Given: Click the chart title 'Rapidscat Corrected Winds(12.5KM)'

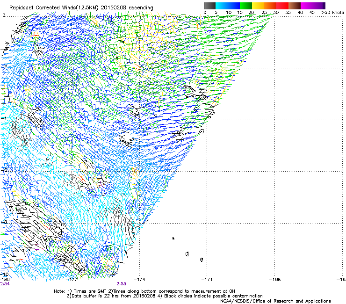Looking at the screenshot, I should [x=54, y=7].
